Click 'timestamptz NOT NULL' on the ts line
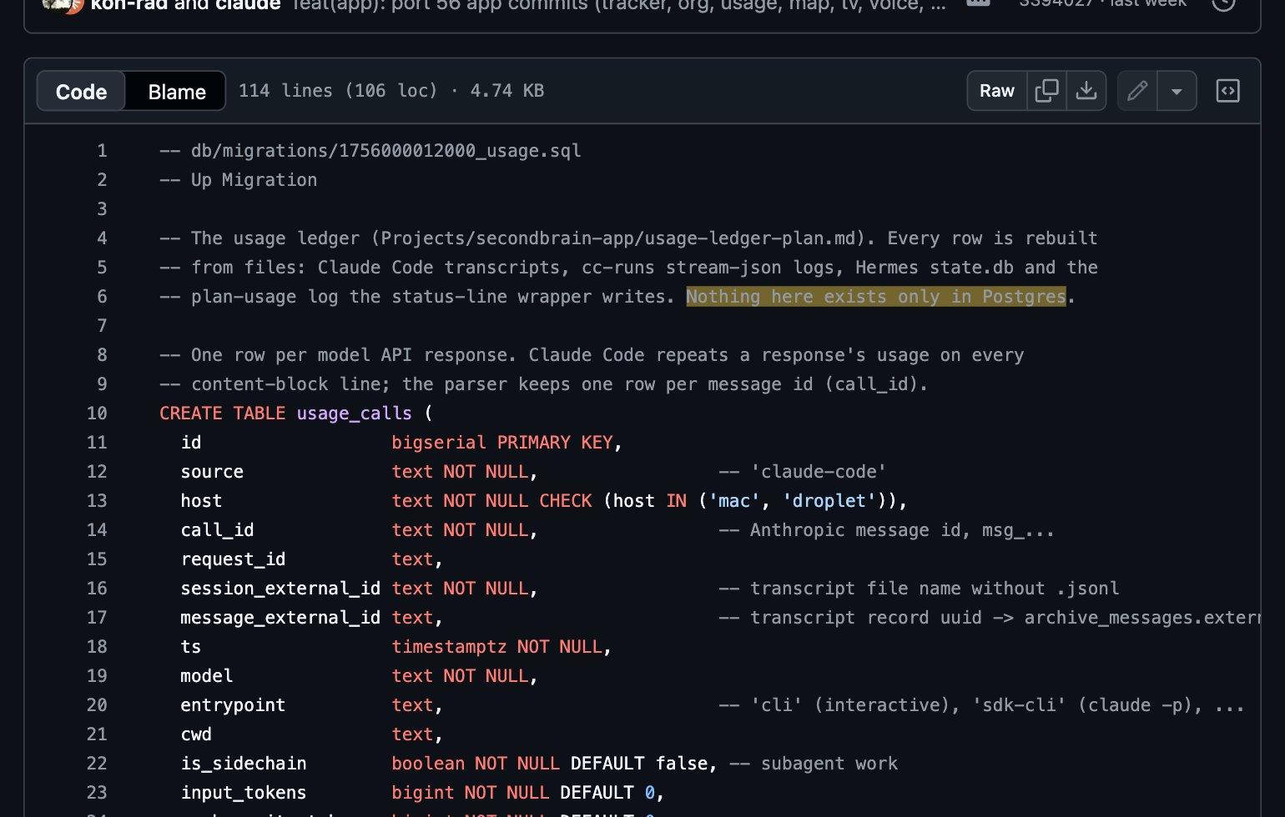Image resolution: width=1285 pixels, height=817 pixels. 496,647
